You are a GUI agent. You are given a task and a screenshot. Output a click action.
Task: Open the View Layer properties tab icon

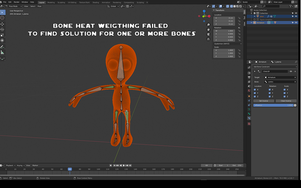(249, 82)
